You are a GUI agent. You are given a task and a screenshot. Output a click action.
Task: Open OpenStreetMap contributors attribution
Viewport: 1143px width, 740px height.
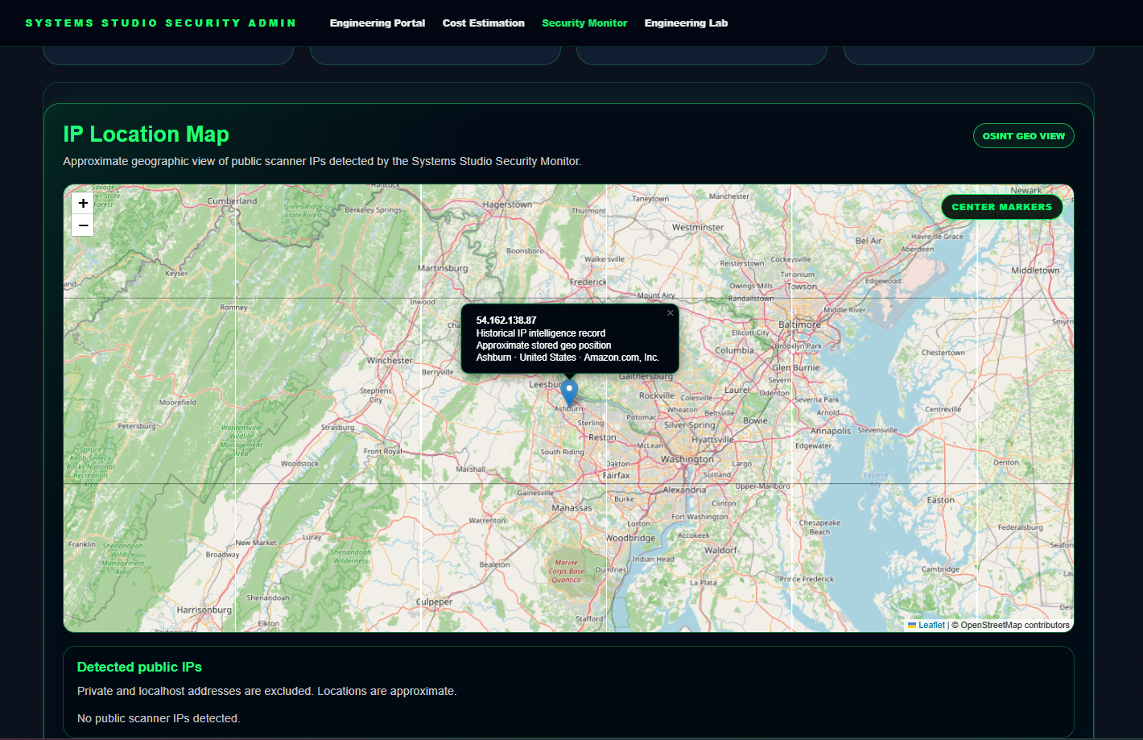click(1015, 625)
